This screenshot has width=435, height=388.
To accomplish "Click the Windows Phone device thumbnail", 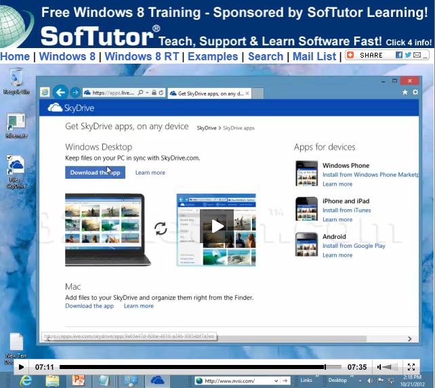I will [x=306, y=173].
